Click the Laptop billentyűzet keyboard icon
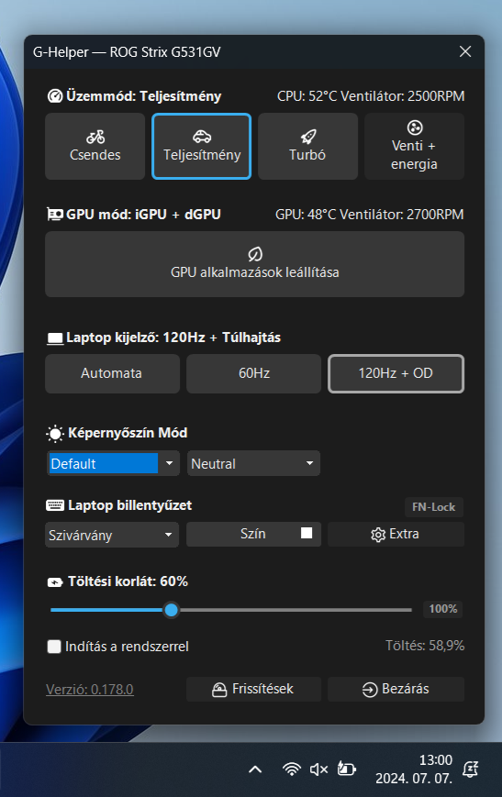 point(55,505)
